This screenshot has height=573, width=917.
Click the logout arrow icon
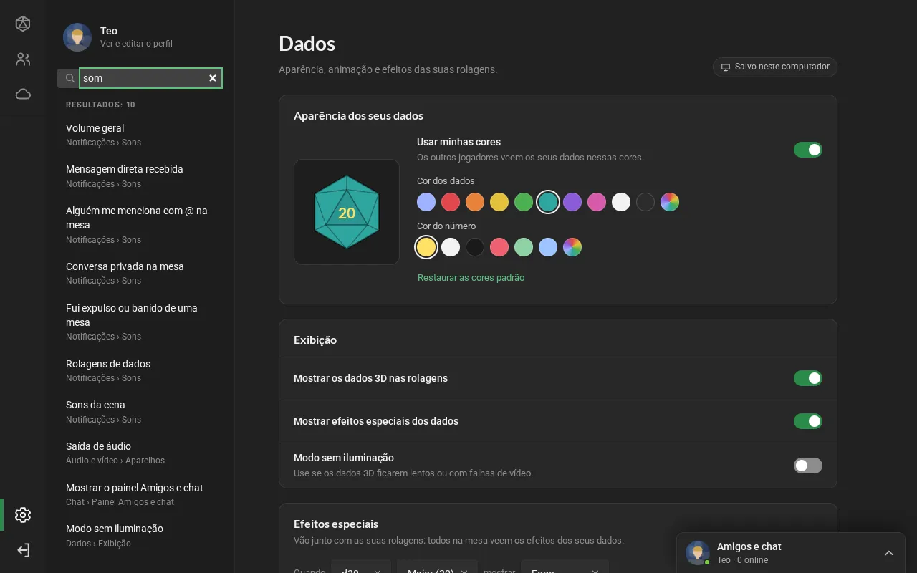[23, 550]
